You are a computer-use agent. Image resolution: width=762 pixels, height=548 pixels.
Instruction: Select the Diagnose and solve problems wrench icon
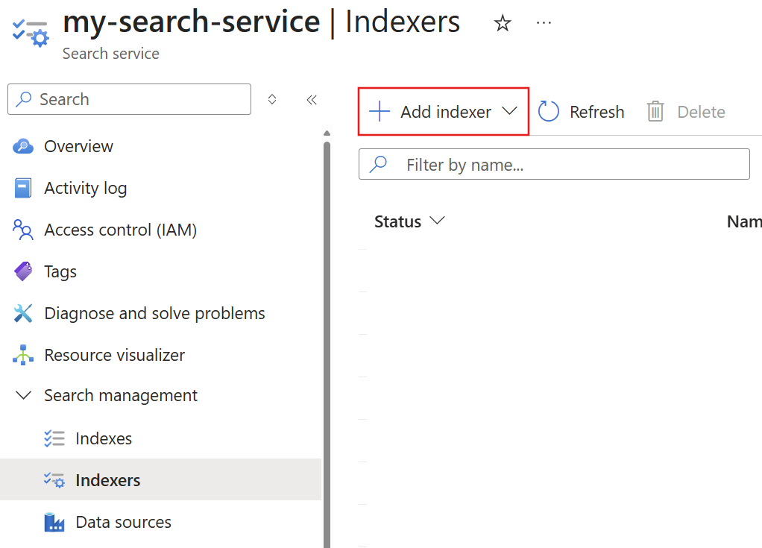[x=23, y=313]
